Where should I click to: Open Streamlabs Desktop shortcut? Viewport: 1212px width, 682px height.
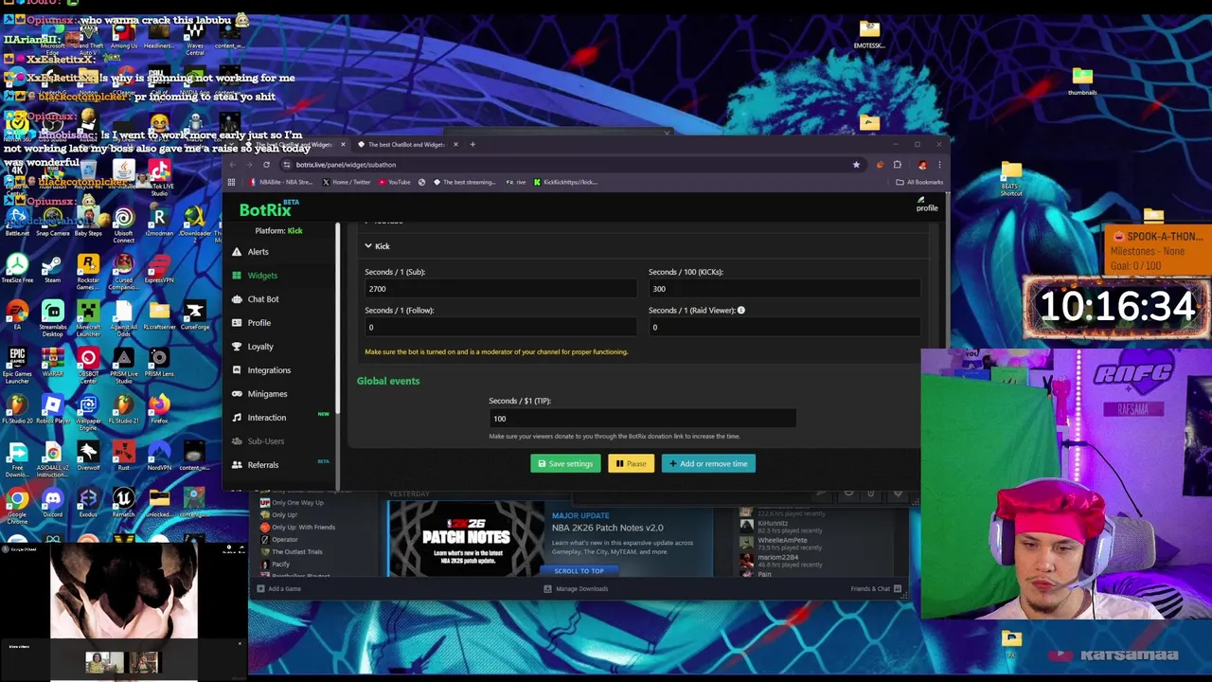52,319
